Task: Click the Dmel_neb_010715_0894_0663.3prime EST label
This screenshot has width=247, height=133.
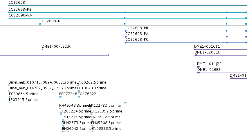Action: pyautogui.click(x=42, y=82)
